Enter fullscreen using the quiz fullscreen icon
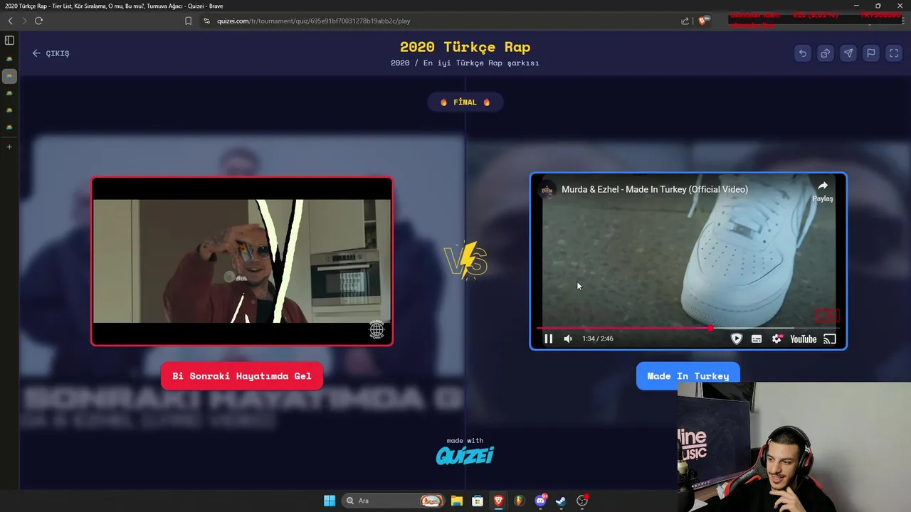911x512 pixels. pyautogui.click(x=893, y=53)
